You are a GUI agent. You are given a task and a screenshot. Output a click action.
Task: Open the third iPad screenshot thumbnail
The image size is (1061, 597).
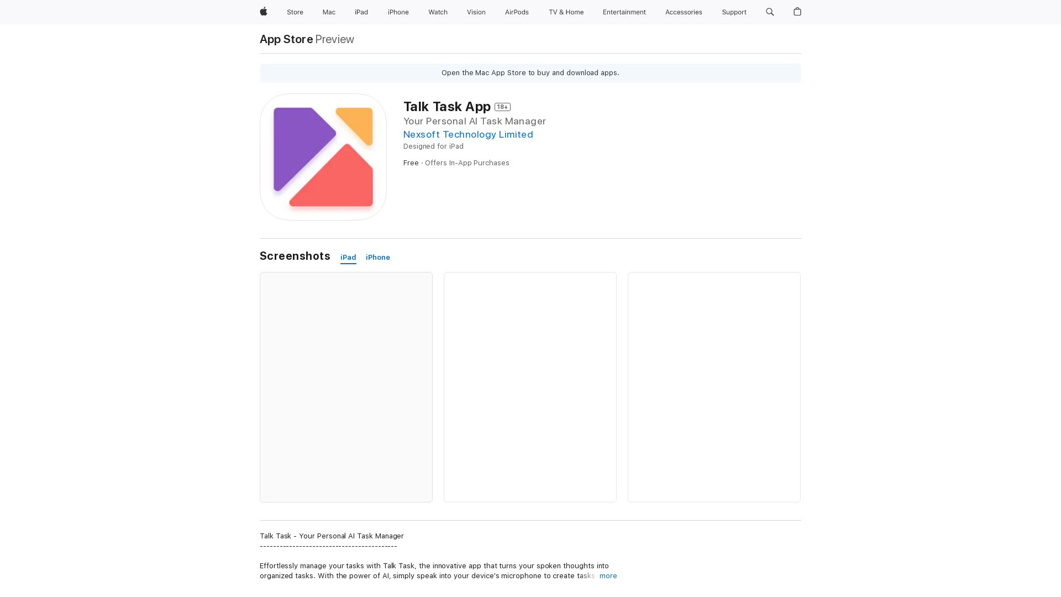click(713, 387)
